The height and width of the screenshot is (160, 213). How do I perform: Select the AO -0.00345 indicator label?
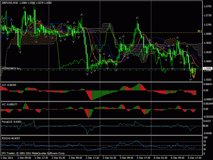pos(9,85)
